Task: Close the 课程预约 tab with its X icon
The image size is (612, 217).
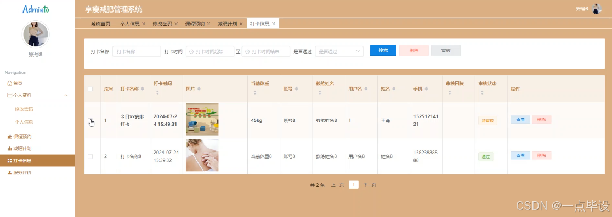Action: [208, 24]
